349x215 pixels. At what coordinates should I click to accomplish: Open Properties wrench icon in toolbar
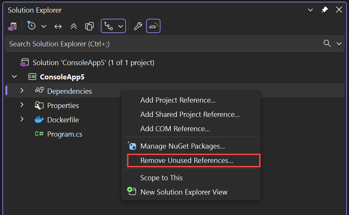(138, 26)
